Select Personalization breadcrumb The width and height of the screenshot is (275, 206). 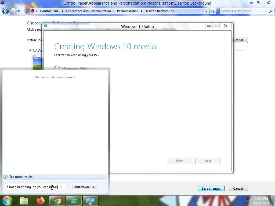pyautogui.click(x=128, y=11)
